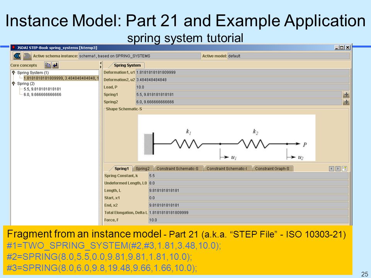Switch to the Spring2 tab
The width and height of the screenshot is (371, 278).
tap(143, 169)
